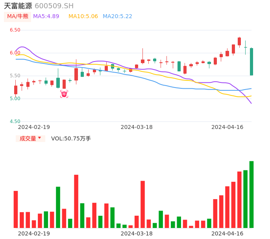The height and width of the screenshot is (239, 270).
Task: Click the 6.00 price axis label
Action: pos(15,53)
